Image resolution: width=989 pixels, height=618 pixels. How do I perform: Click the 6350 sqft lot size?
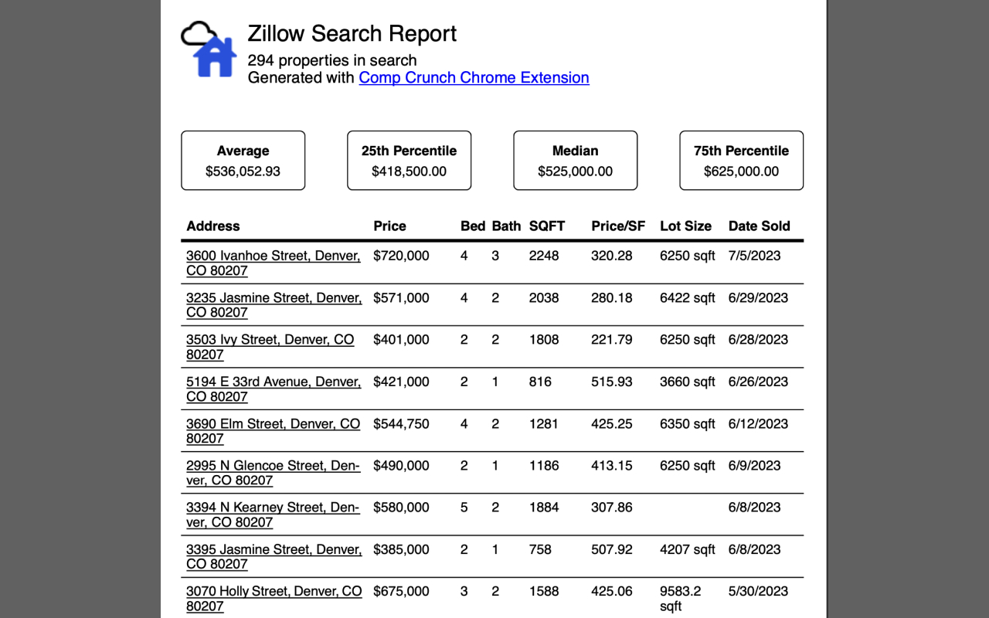[x=688, y=423]
